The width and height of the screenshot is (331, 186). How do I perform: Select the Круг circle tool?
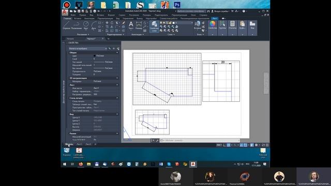[86, 25]
